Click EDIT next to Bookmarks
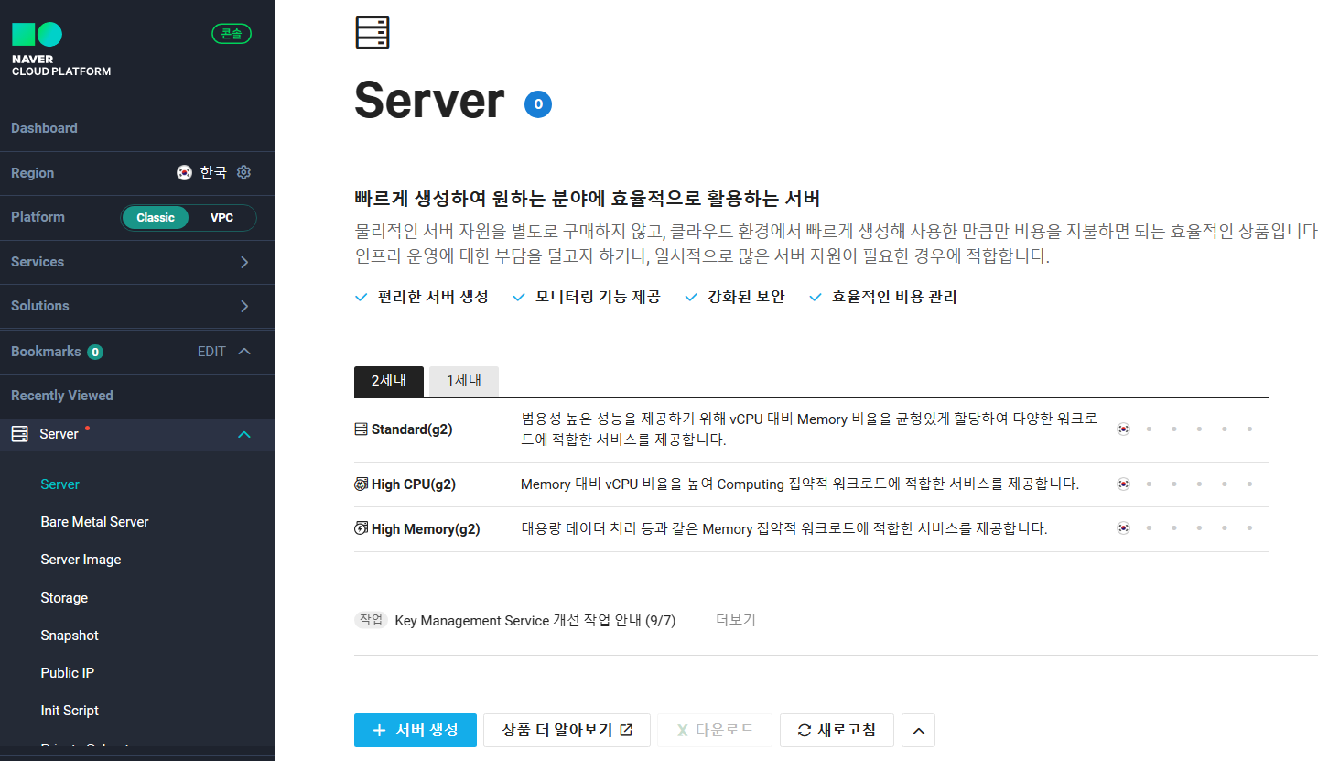 [211, 352]
